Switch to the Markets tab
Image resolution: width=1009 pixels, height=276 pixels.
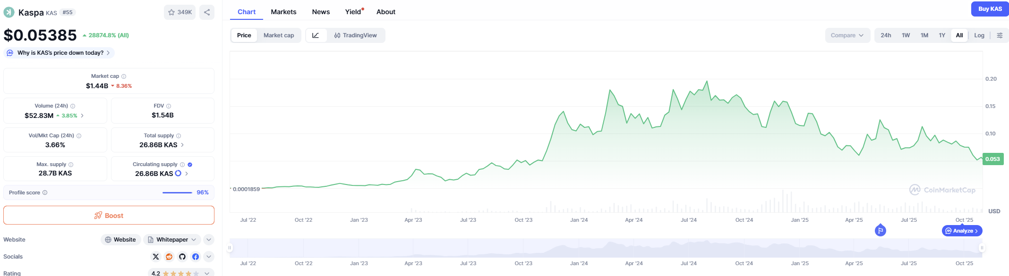click(283, 12)
